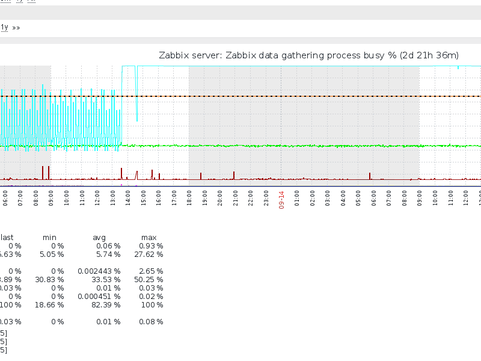Click the 04:00 time axis label
The width and height of the screenshot is (481, 361).
coord(343,198)
